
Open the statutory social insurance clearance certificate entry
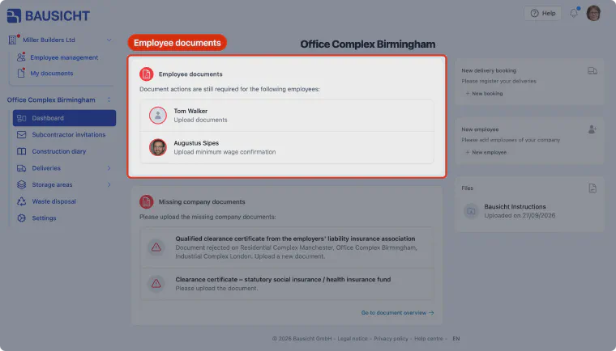(287, 284)
